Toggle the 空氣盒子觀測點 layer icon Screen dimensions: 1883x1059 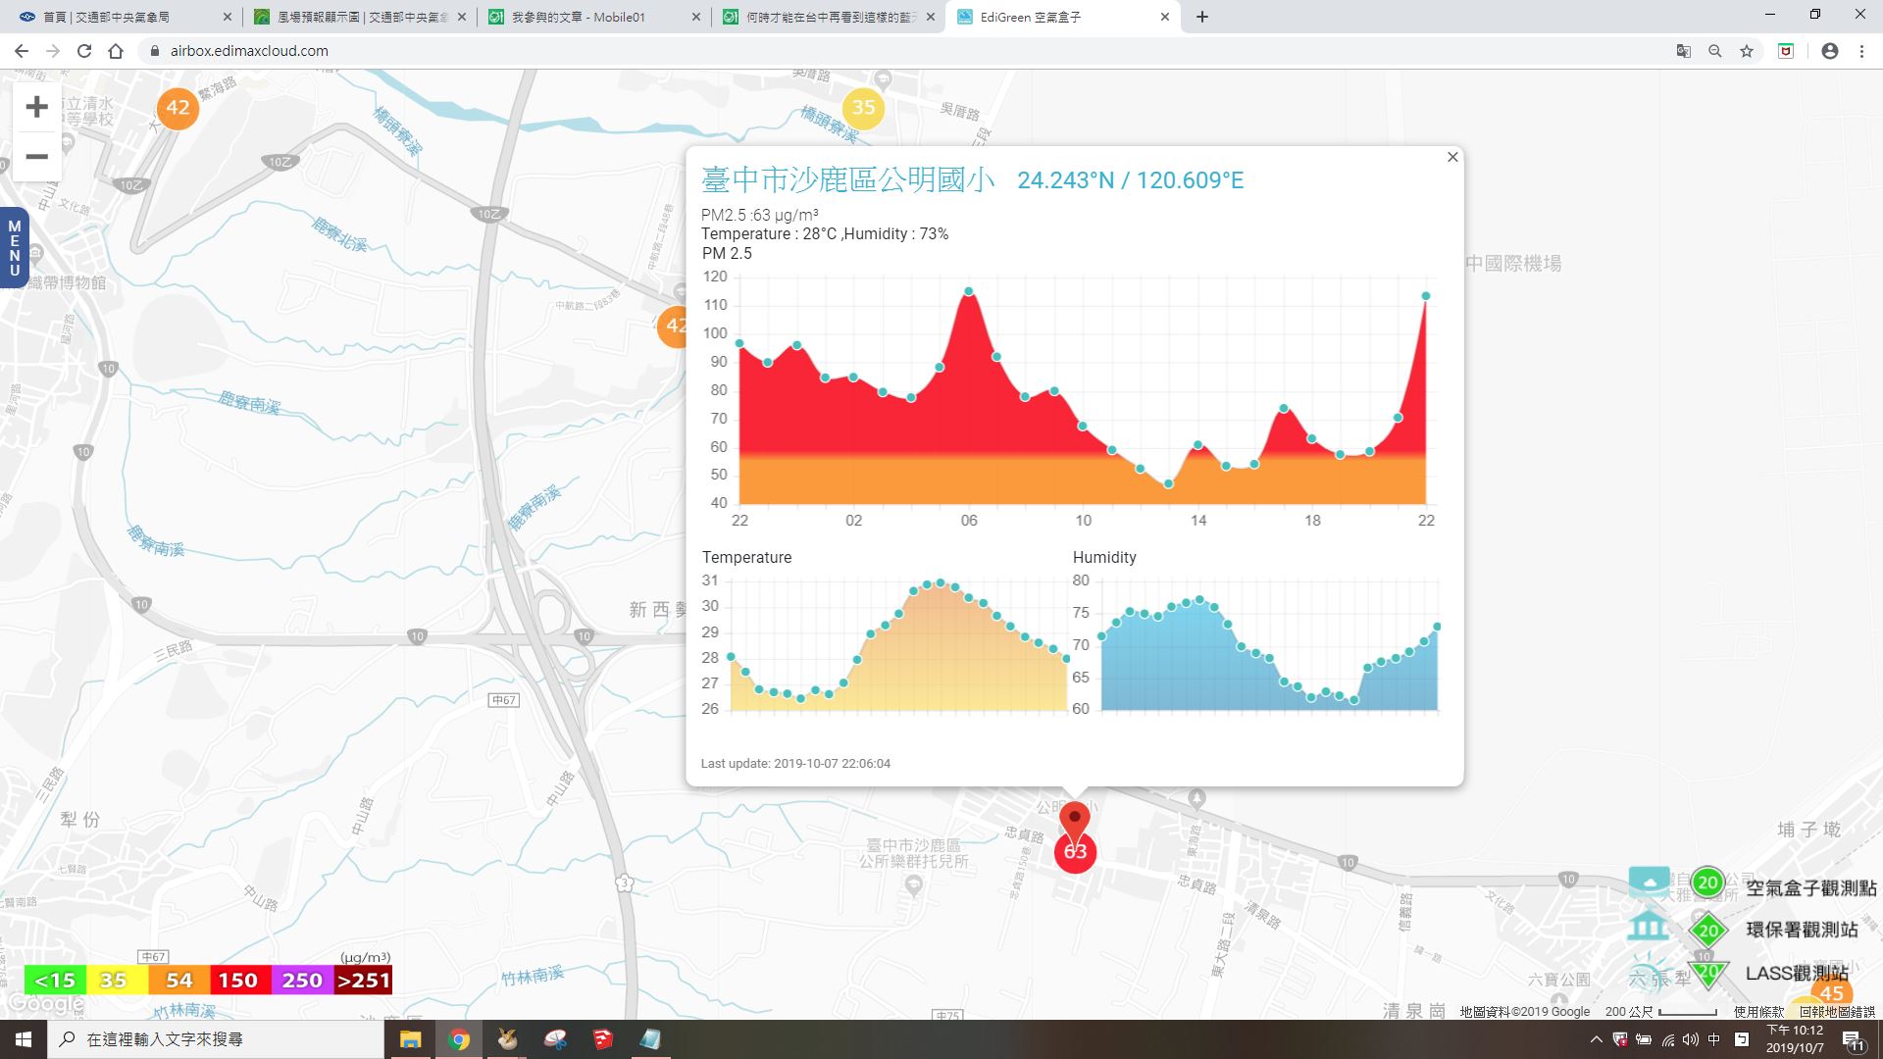click(x=1707, y=882)
